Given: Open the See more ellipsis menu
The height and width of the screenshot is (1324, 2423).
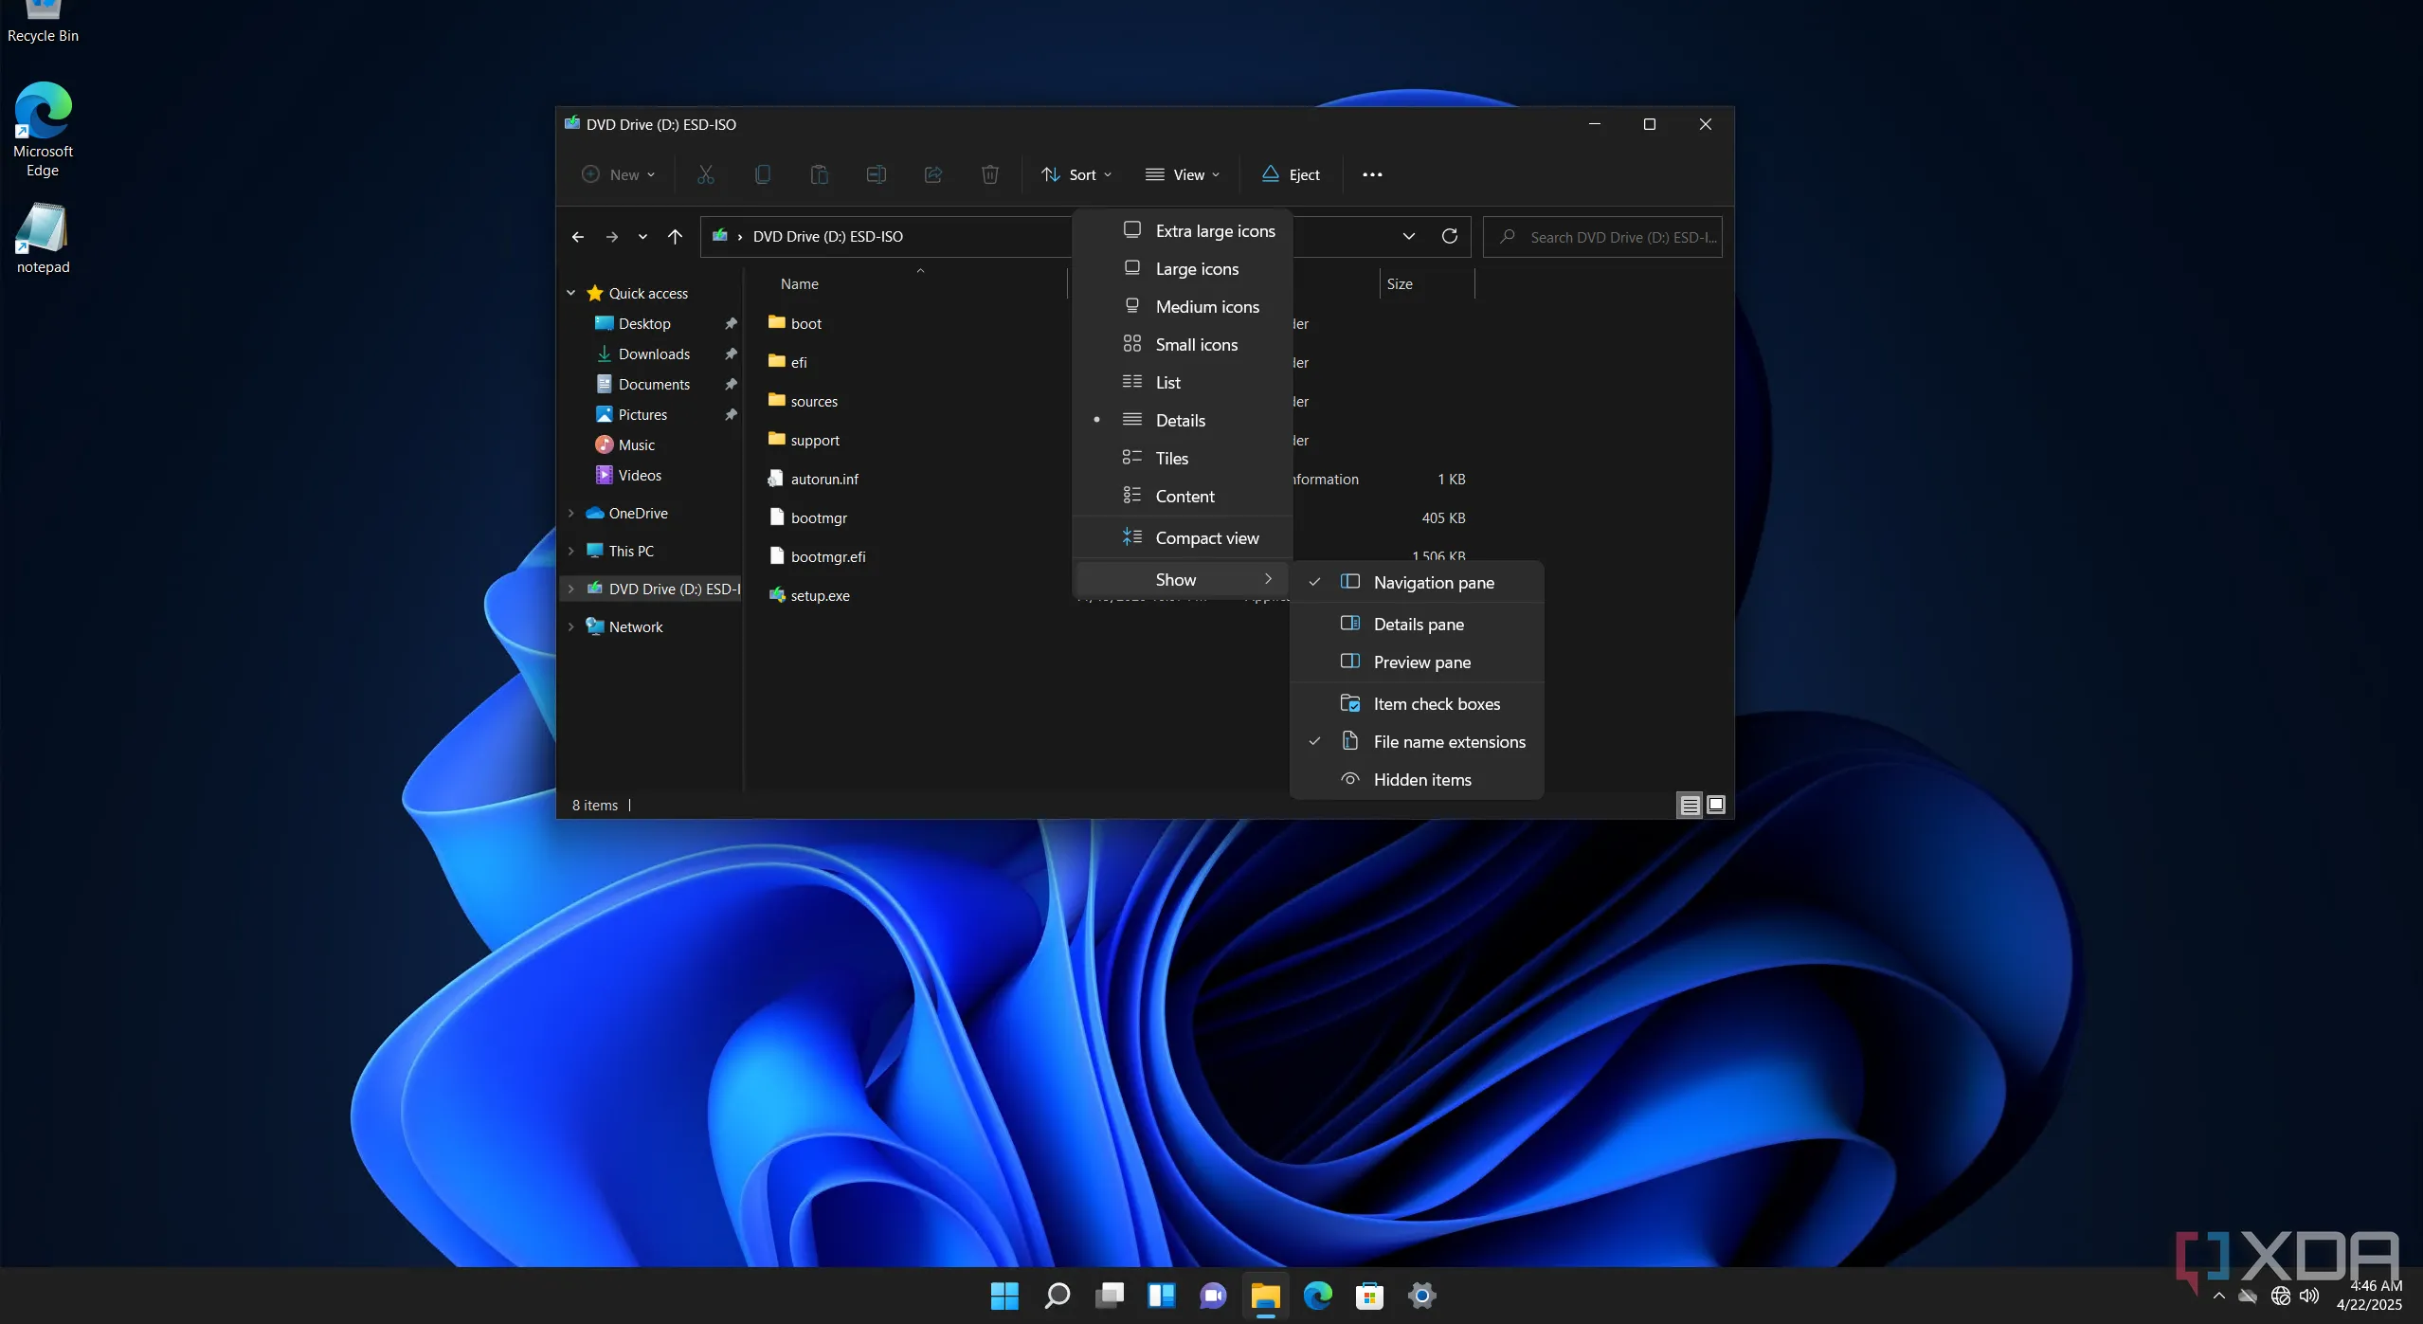Looking at the screenshot, I should tap(1372, 174).
